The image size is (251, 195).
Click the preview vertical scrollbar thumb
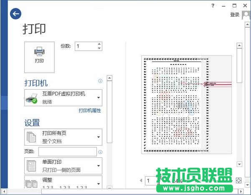coord(239,65)
